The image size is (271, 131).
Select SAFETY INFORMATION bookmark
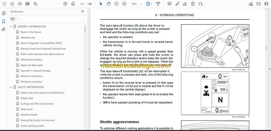[31, 87]
